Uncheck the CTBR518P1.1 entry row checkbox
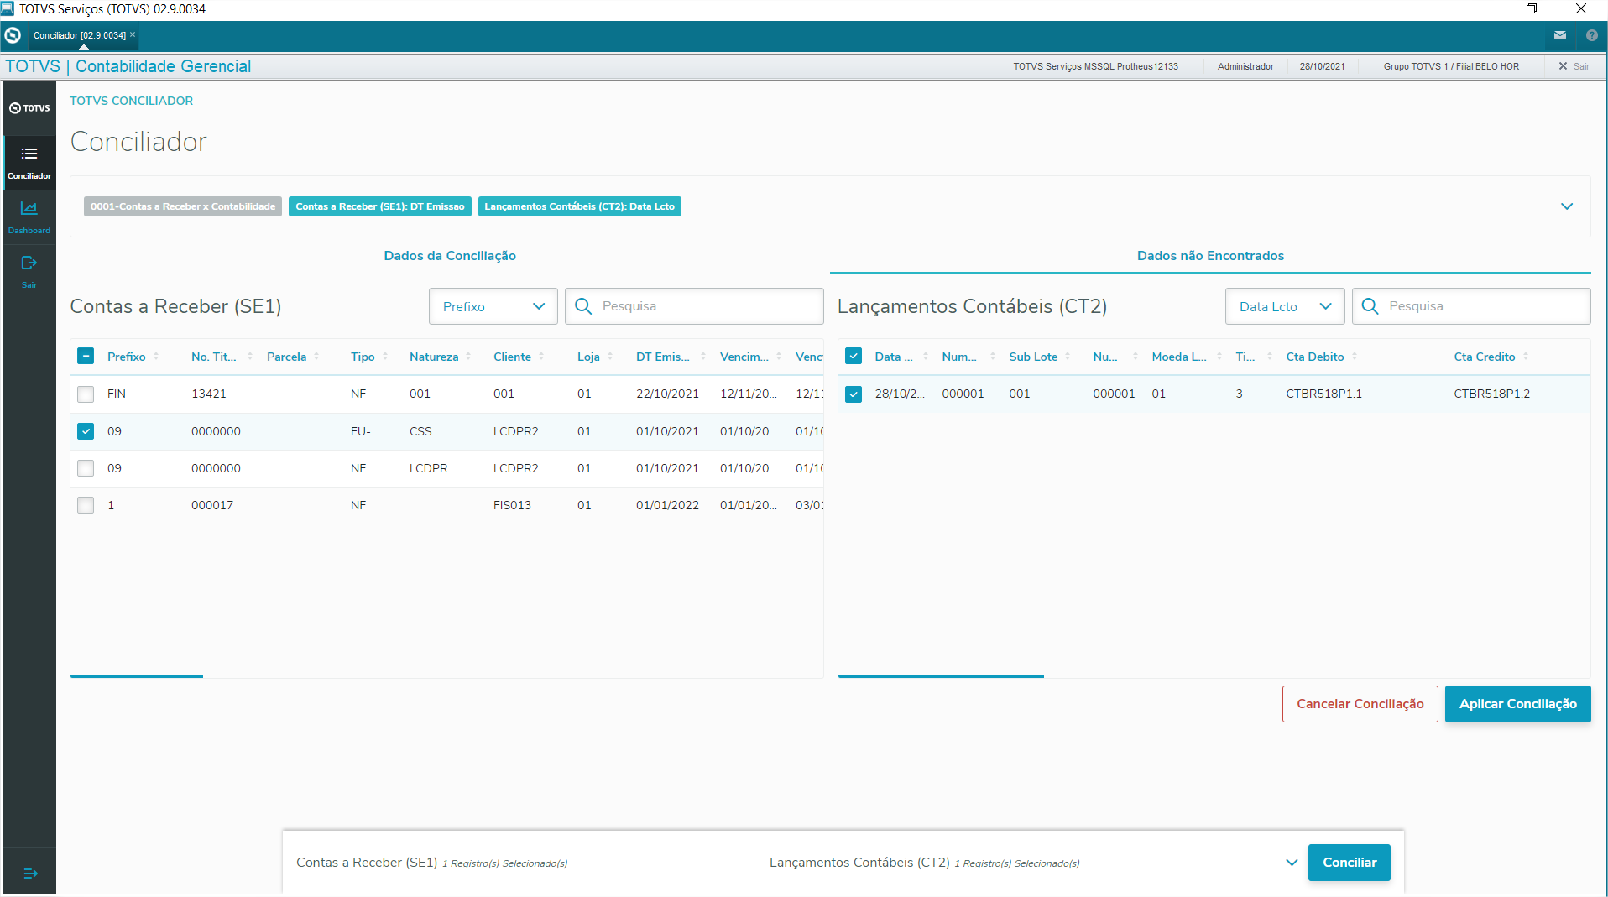The image size is (1608, 897). [x=854, y=394]
